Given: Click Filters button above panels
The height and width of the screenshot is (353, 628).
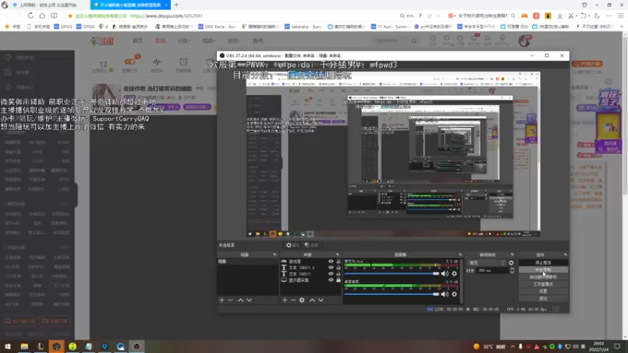Looking at the screenshot, I should (x=311, y=245).
